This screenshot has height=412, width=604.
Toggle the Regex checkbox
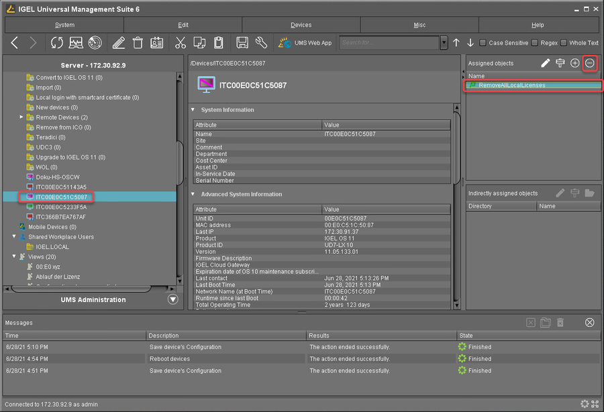coord(535,43)
